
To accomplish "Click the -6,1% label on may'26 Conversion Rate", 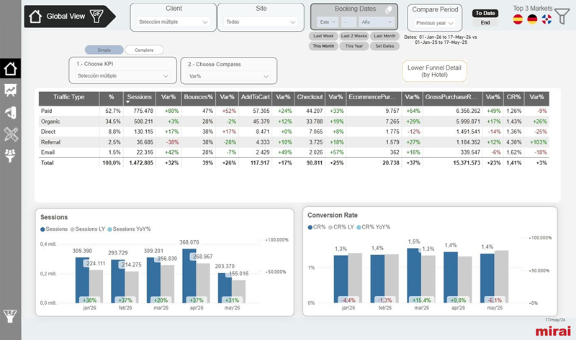I will [x=495, y=300].
